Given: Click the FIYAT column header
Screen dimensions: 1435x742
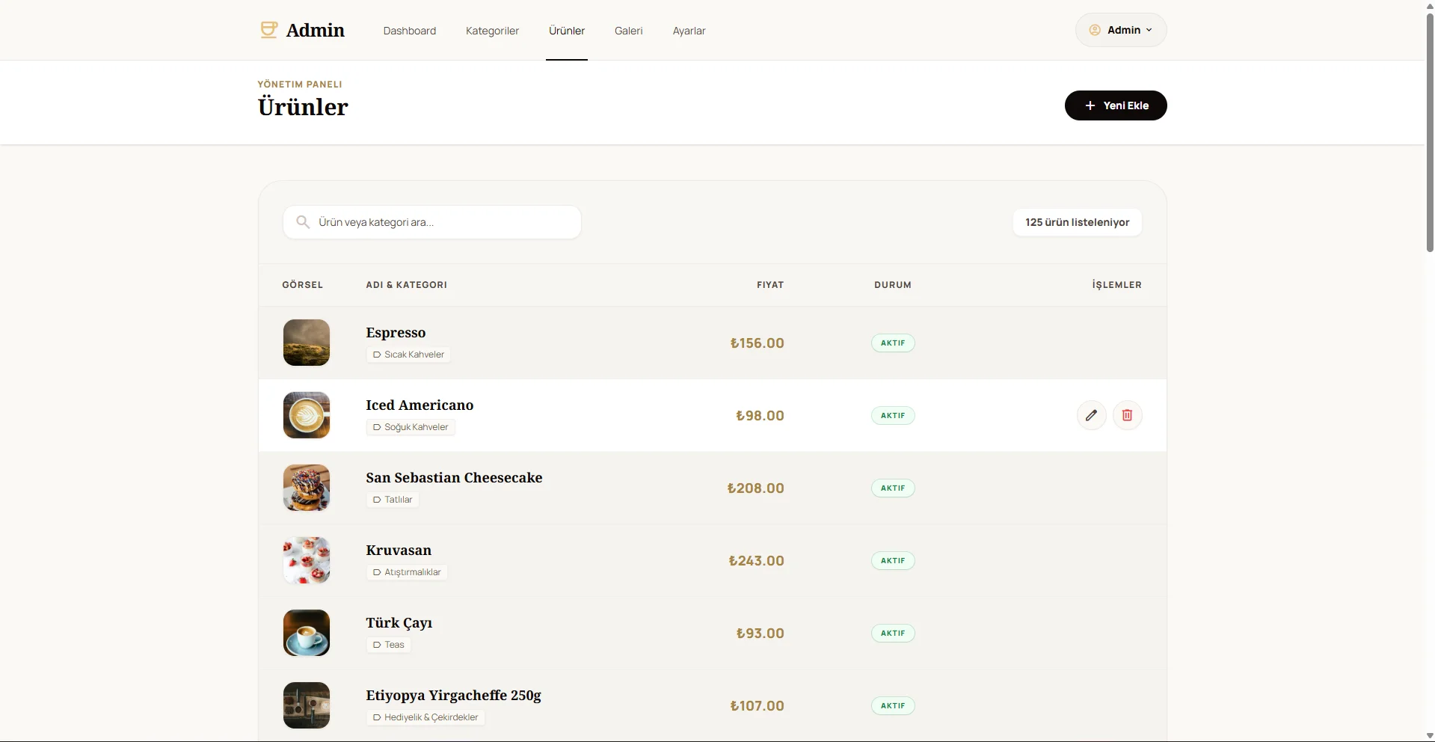Looking at the screenshot, I should pos(770,285).
